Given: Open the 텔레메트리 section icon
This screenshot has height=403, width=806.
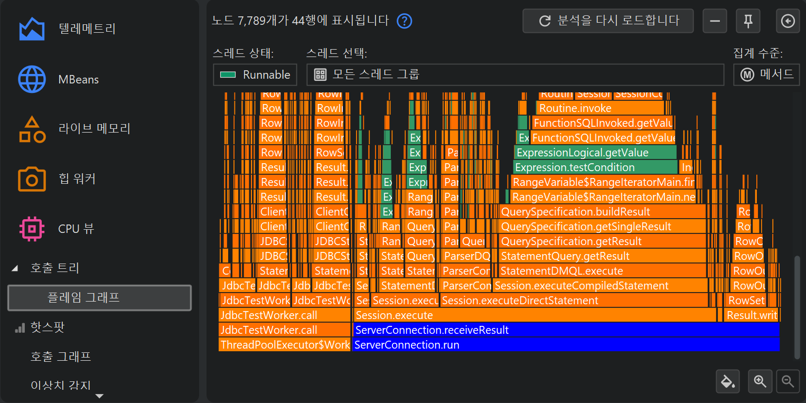Looking at the screenshot, I should (32, 29).
